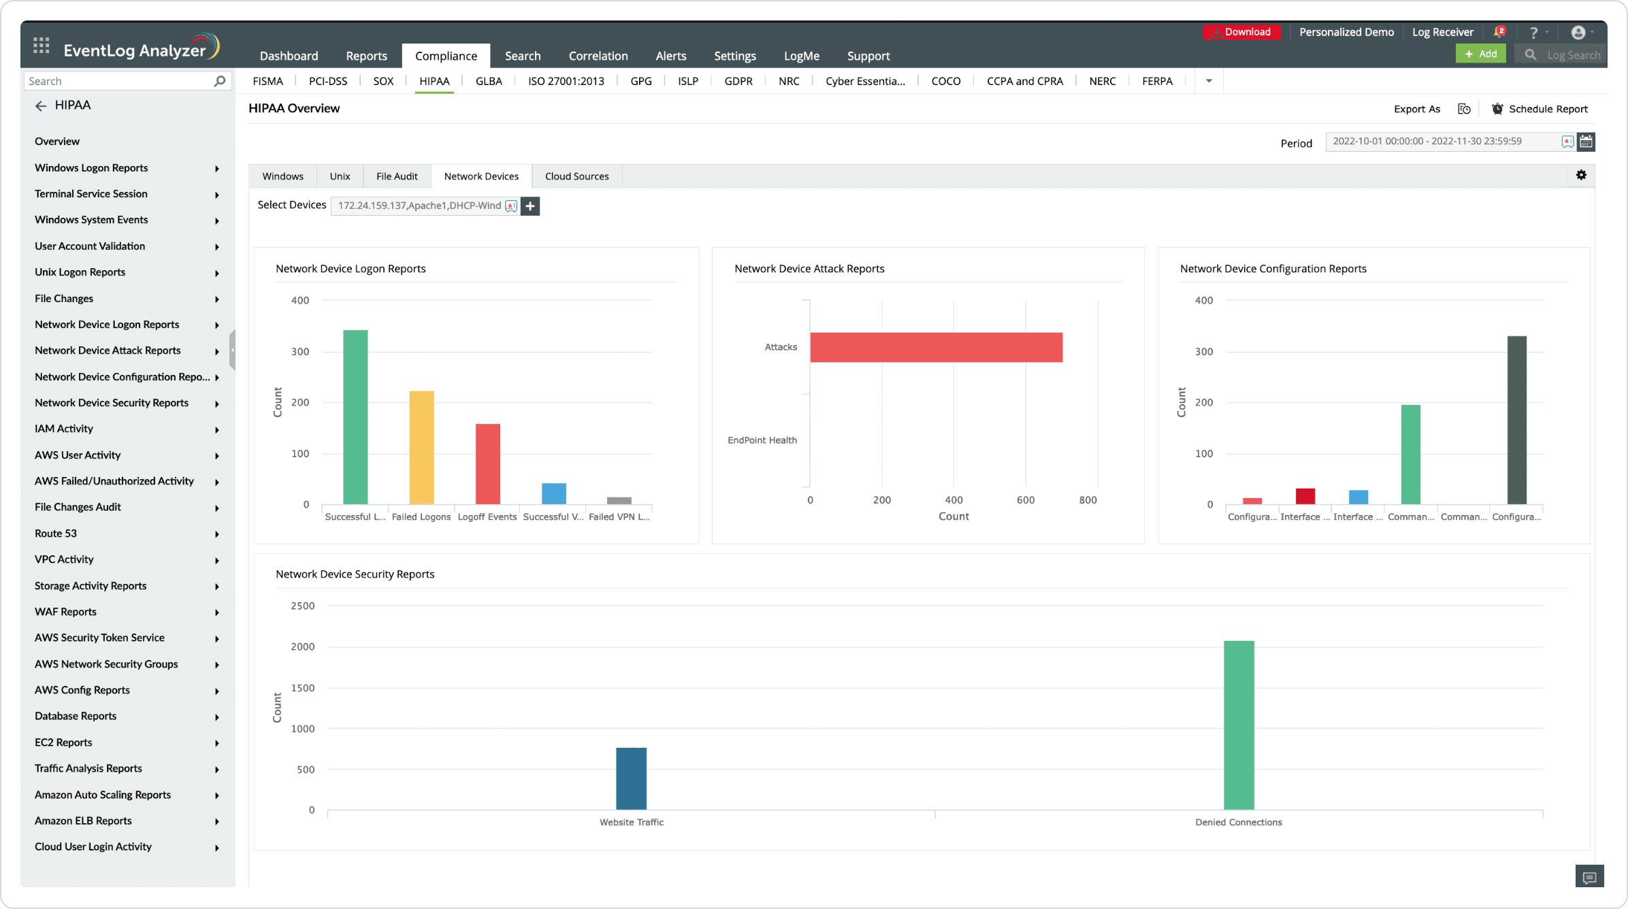1628x909 pixels.
Task: Click the notification bell icon
Action: [x=1499, y=32]
